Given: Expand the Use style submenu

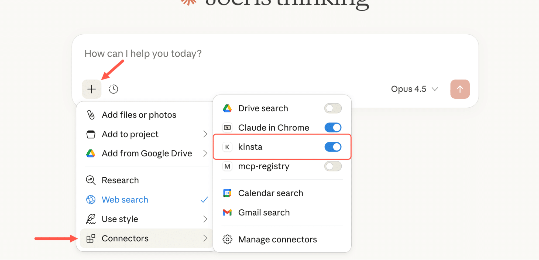Looking at the screenshot, I should tap(120, 219).
